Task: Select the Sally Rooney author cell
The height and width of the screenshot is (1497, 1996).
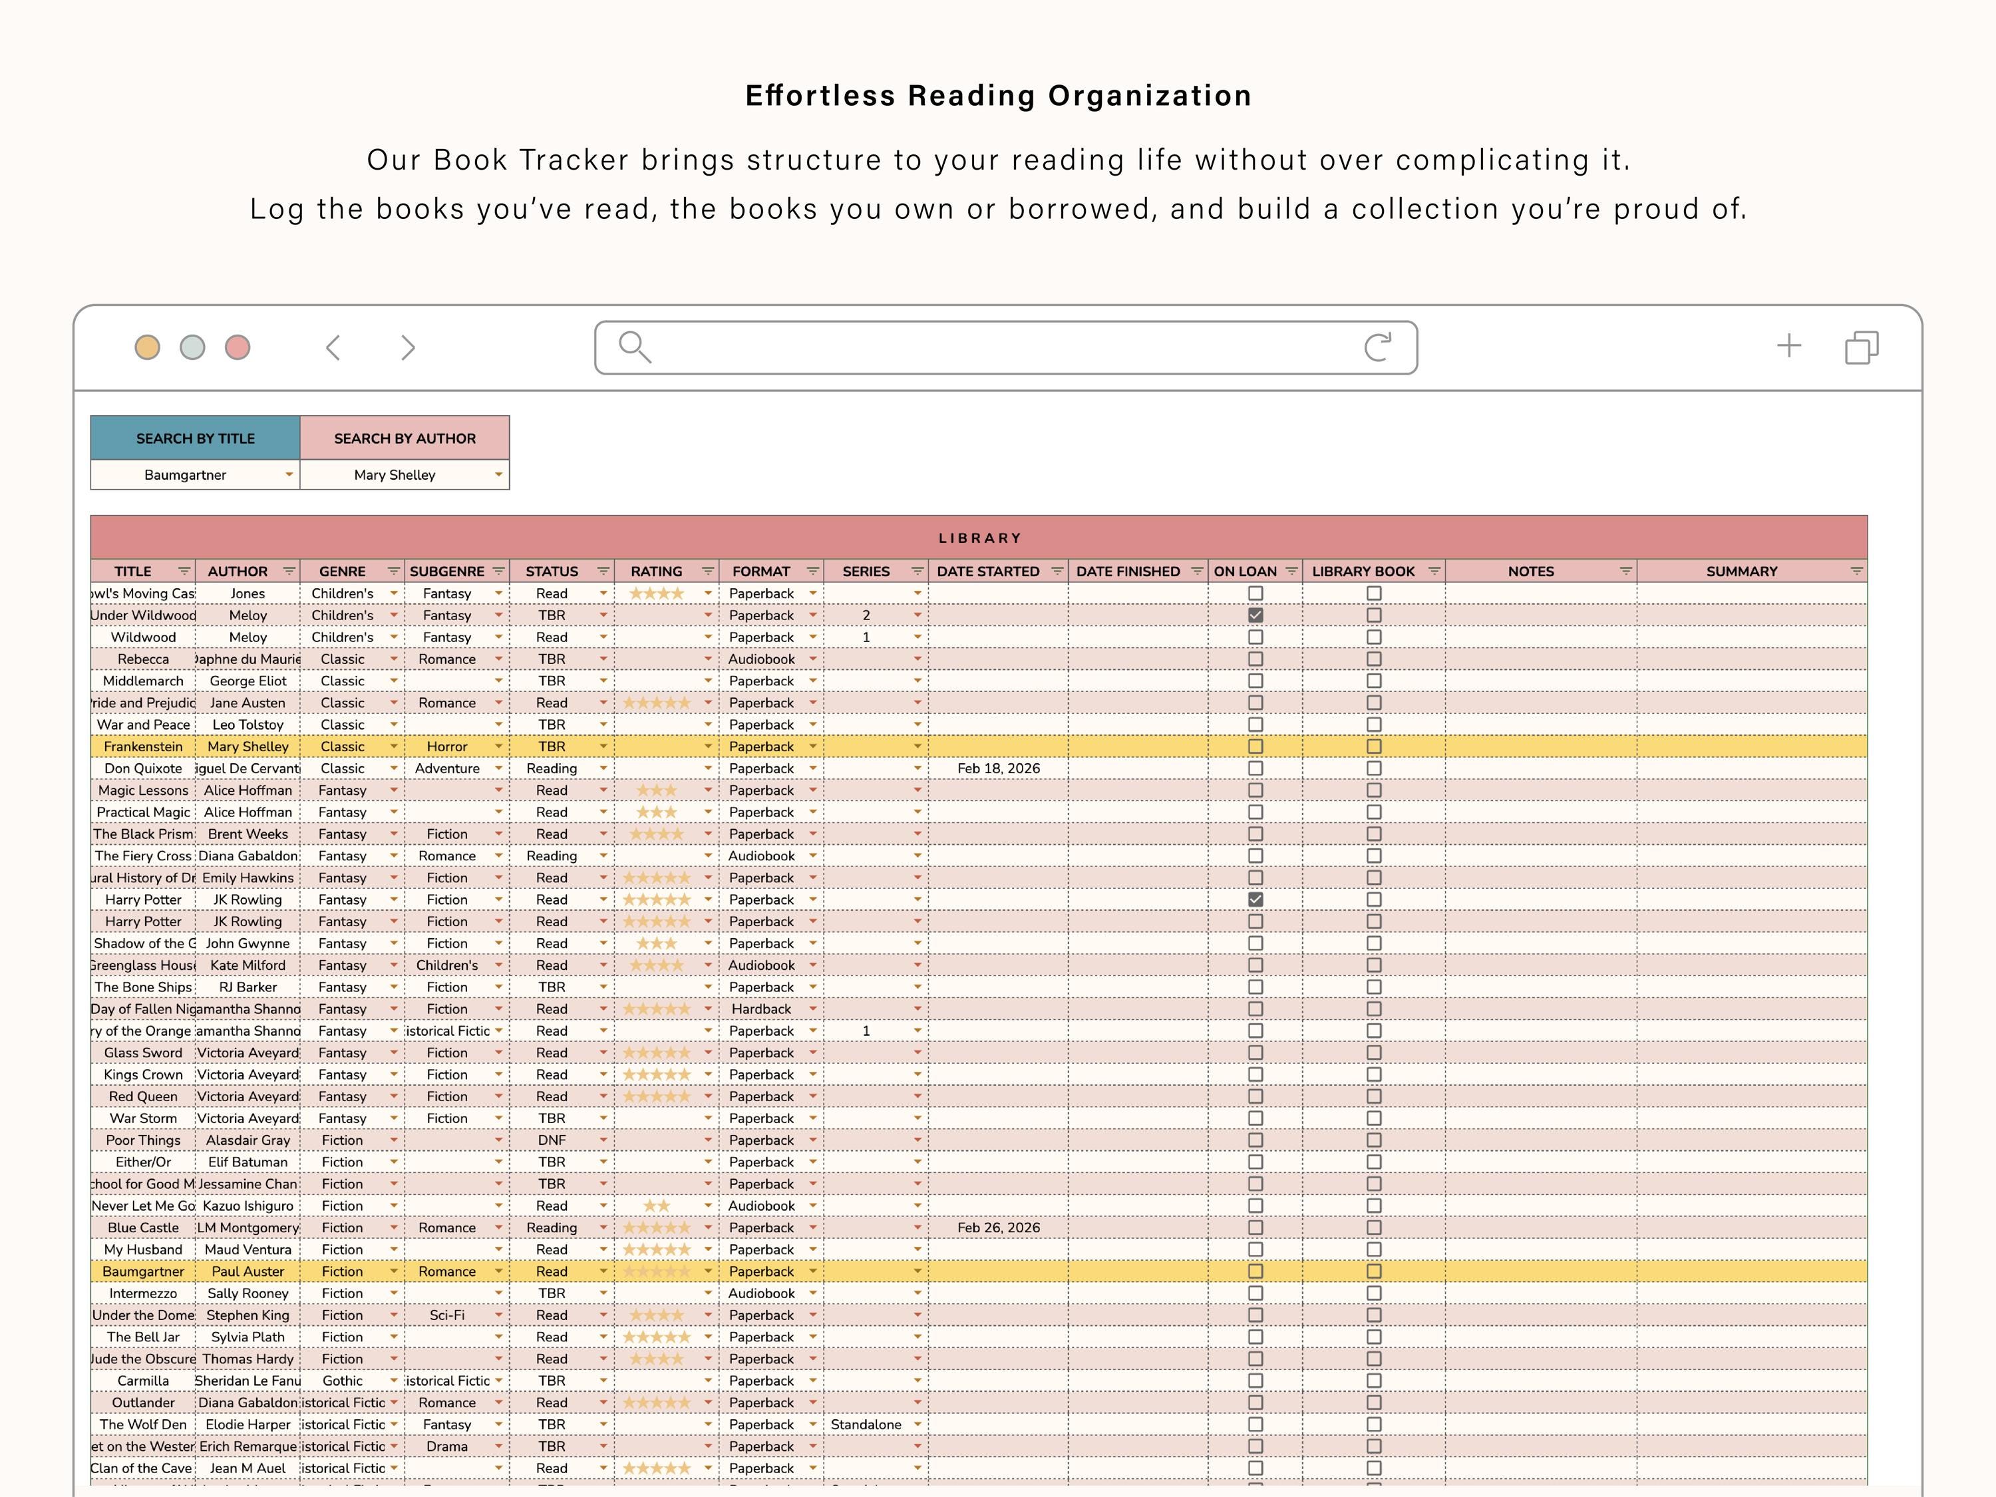Action: (x=248, y=1293)
